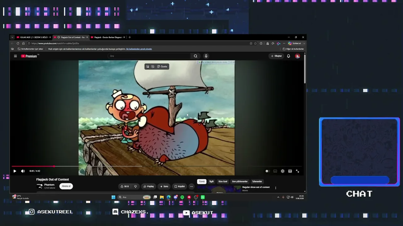This screenshot has height=226, width=403.
Task: Expand the browser tab list dropdown
Action: click(12, 37)
